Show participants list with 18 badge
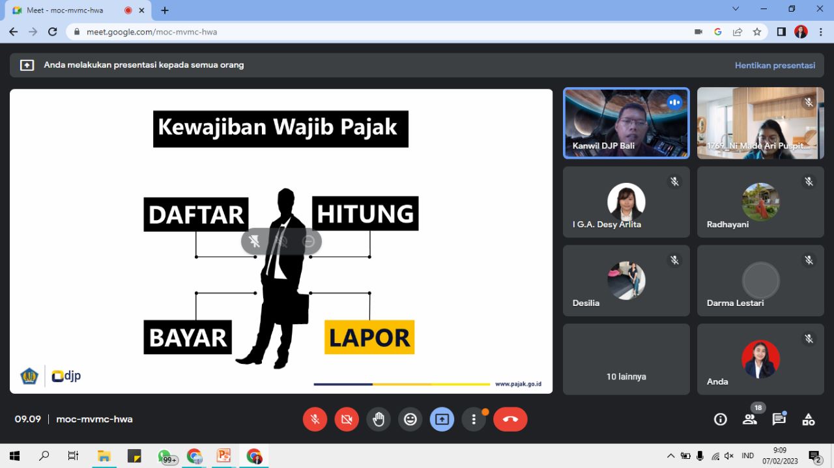Screen dimensions: 834x468 coord(750,420)
